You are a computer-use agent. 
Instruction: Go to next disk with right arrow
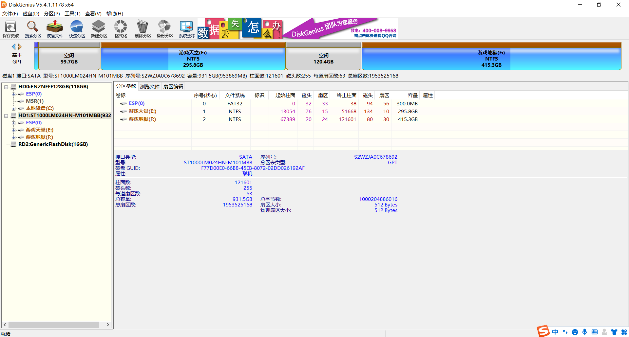pyautogui.click(x=20, y=47)
